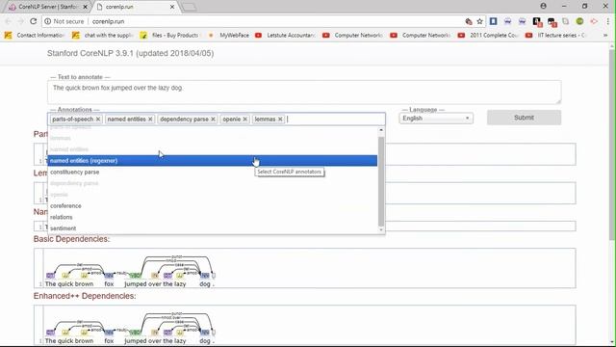Open a new browser tab
616x347 pixels.
click(x=190, y=7)
